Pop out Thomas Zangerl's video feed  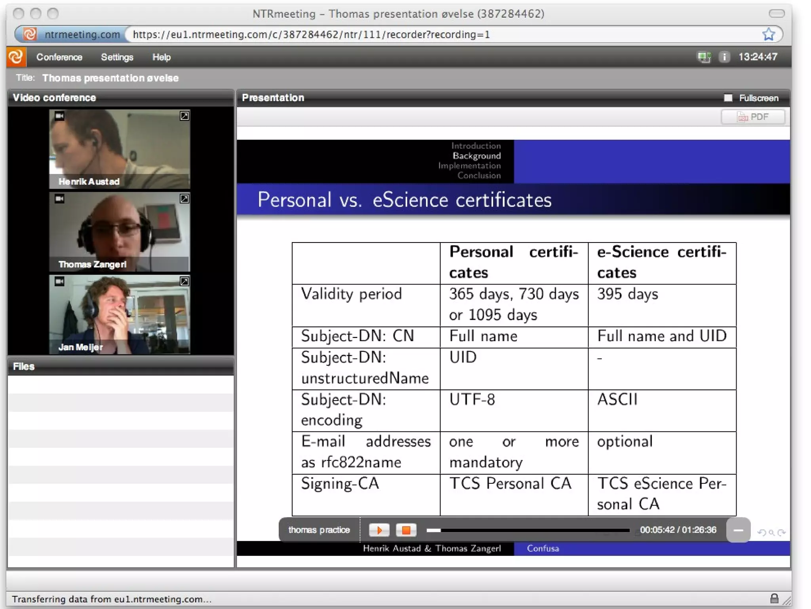tap(184, 199)
